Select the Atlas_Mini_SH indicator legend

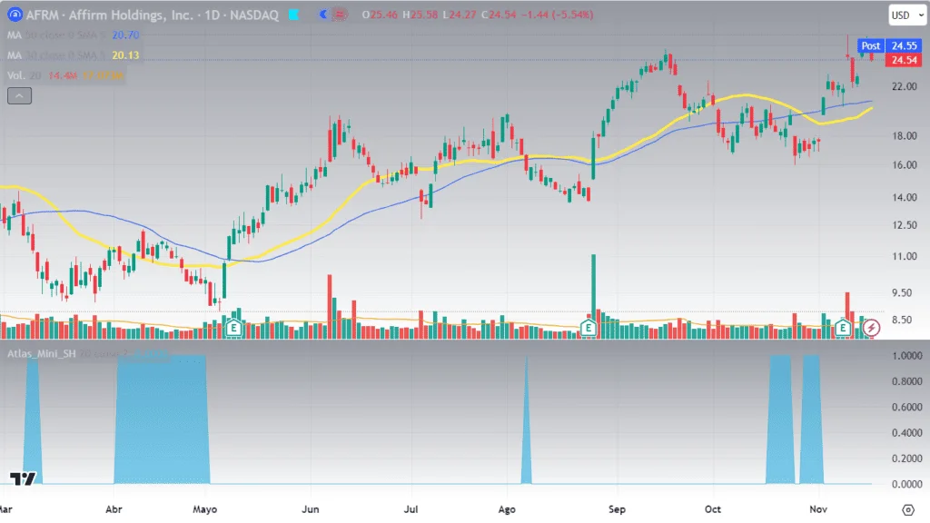88,354
